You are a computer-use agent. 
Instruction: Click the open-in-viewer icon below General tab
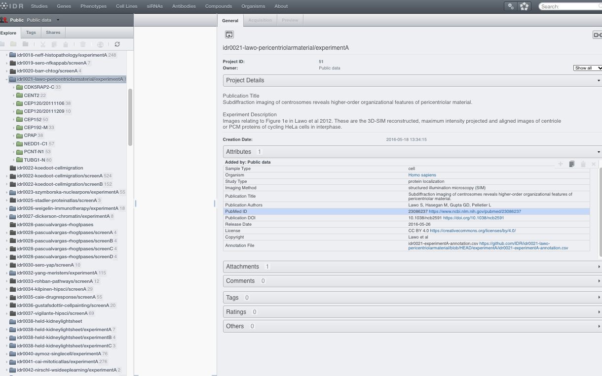coord(229,34)
